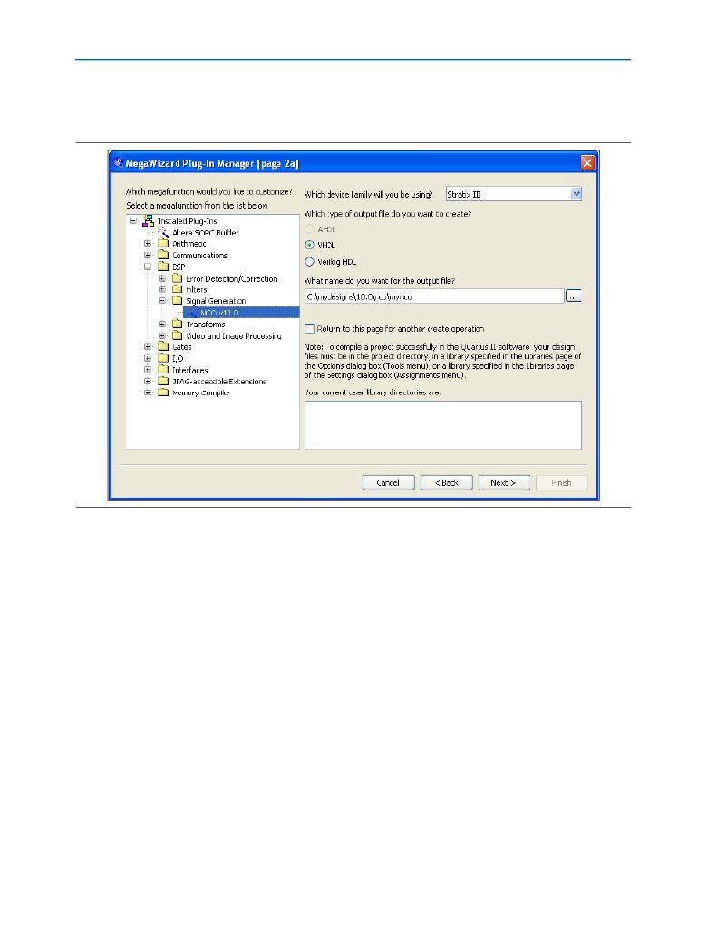Click the Installed Plug-Ins root icon
Viewport: 707px width, 941px height.
[x=148, y=221]
